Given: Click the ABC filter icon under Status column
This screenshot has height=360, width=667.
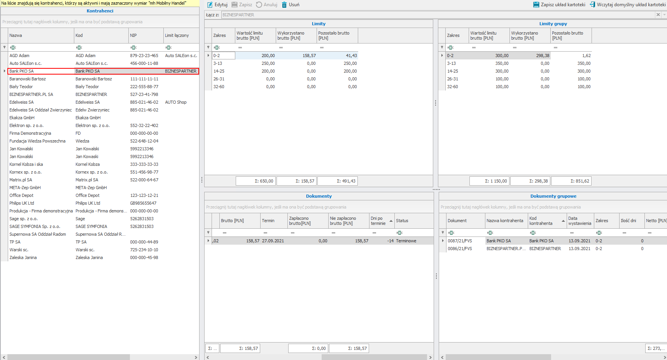Looking at the screenshot, I should [399, 233].
